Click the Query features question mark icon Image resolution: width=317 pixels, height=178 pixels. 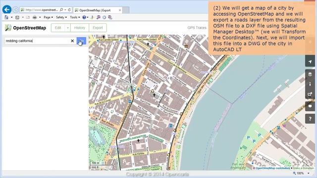point(310,119)
